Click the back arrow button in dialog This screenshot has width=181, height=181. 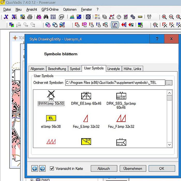35,168
